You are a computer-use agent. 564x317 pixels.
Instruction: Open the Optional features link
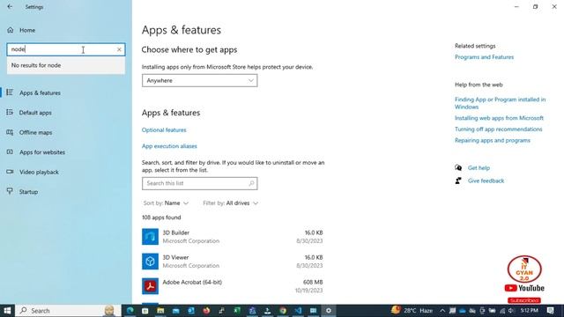pos(164,130)
